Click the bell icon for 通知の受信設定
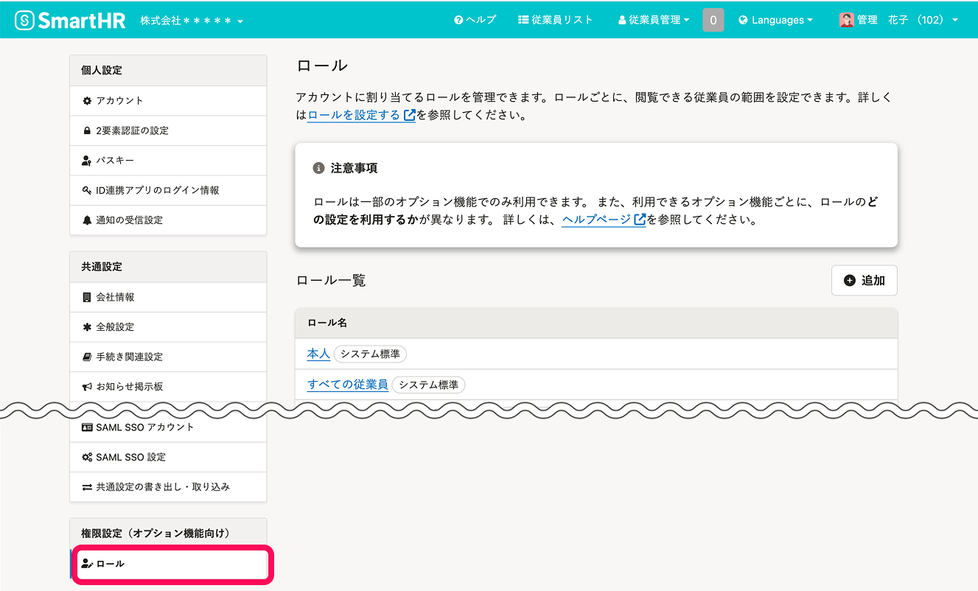978x591 pixels. tap(87, 220)
